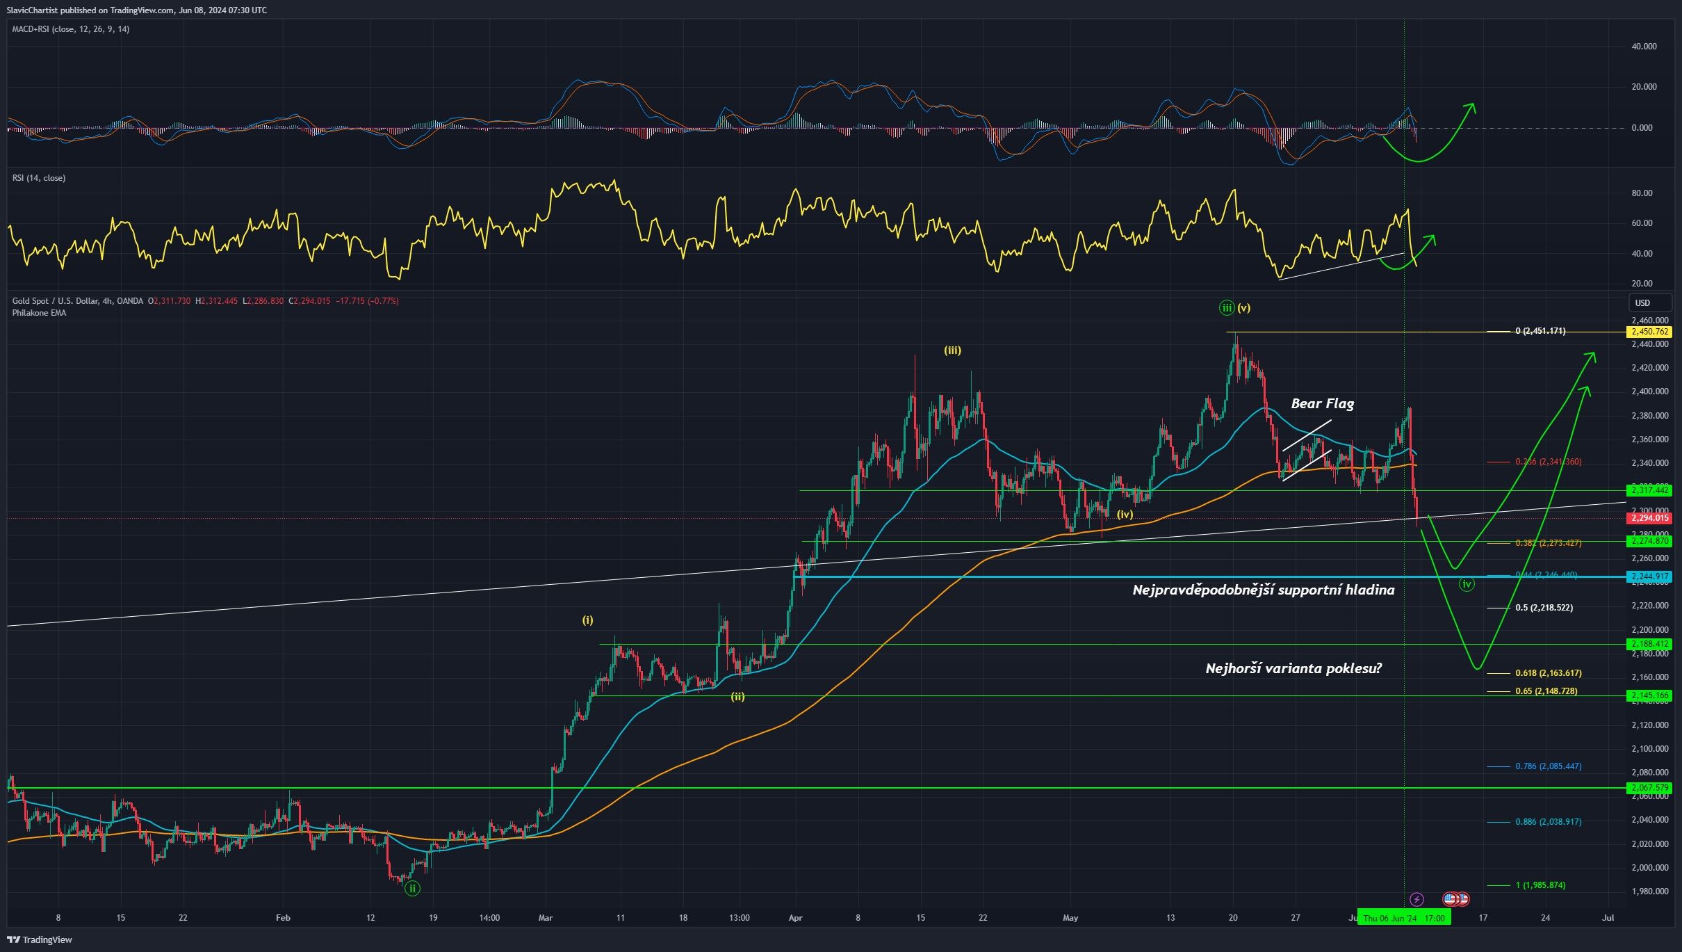Click the 13:00 label on time axis
This screenshot has width=1682, height=952.
coord(740,918)
